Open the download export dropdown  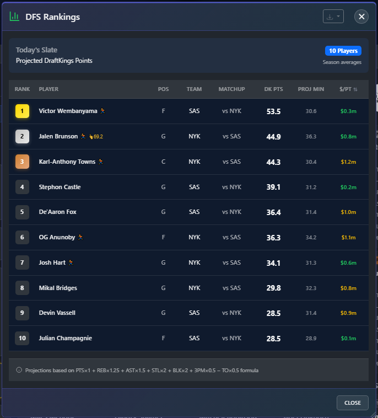pos(333,17)
